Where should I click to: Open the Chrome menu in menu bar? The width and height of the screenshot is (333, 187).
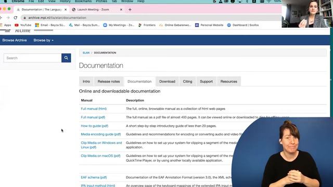[18, 1]
